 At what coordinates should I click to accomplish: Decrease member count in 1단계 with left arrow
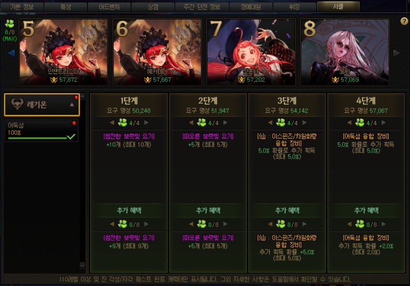tap(112, 122)
